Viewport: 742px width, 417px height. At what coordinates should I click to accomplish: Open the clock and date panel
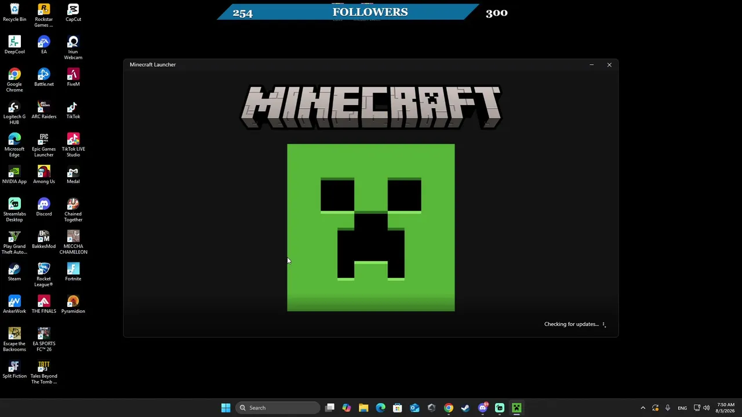726,408
